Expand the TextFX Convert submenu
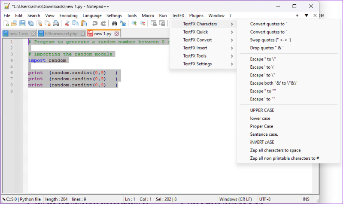 pos(203,40)
